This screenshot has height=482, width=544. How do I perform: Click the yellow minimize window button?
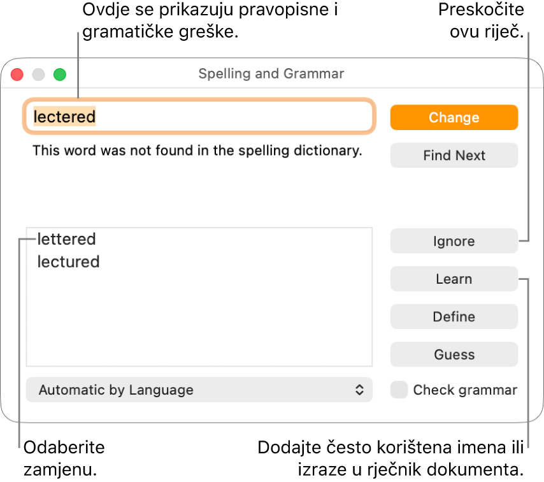[x=38, y=74]
